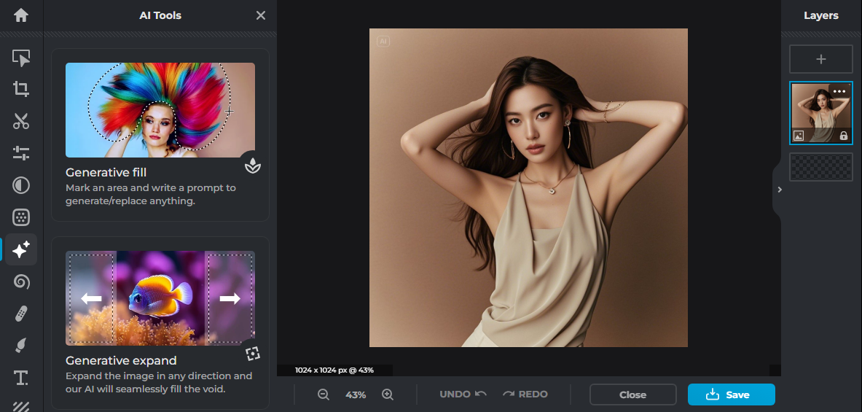Select the portrait layer thumbnail
Viewport: 862px width, 412px height.
tap(820, 113)
